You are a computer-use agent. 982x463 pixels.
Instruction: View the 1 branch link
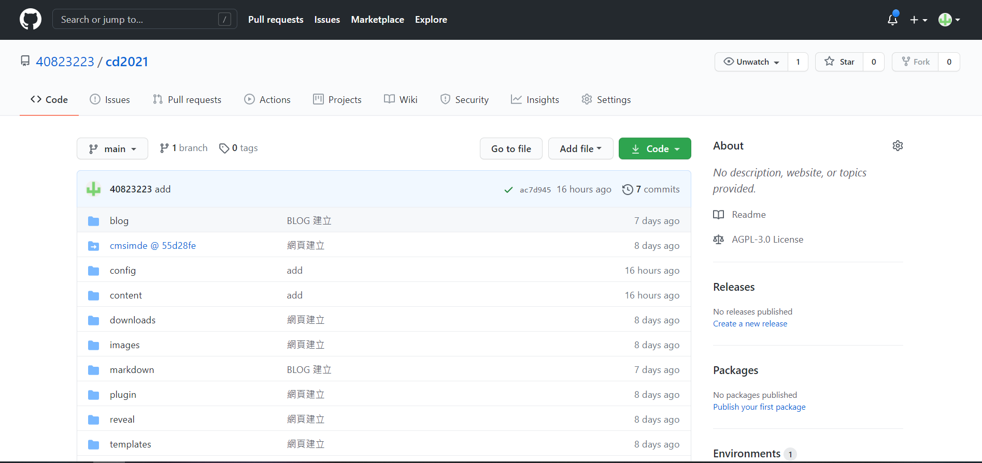(x=183, y=148)
